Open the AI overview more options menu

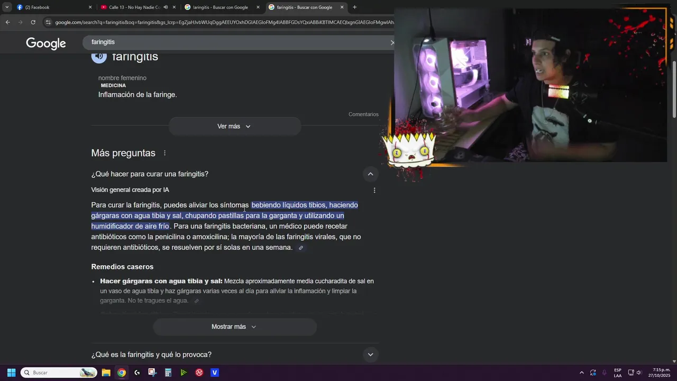[x=374, y=190]
